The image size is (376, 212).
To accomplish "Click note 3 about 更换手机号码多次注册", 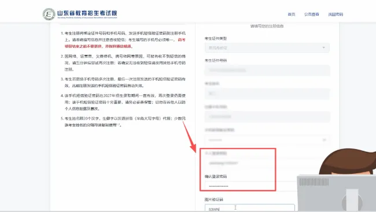I will coord(123,82).
